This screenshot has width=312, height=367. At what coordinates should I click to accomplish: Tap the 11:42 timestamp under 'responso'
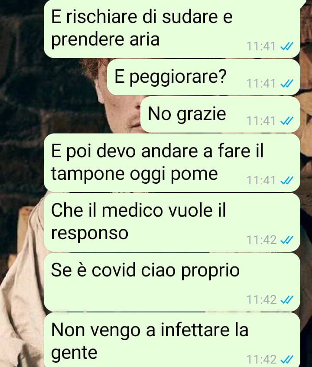pos(261,240)
